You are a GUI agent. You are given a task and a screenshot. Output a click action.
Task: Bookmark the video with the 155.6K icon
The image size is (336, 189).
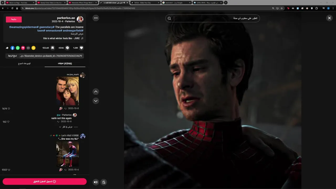52,48
